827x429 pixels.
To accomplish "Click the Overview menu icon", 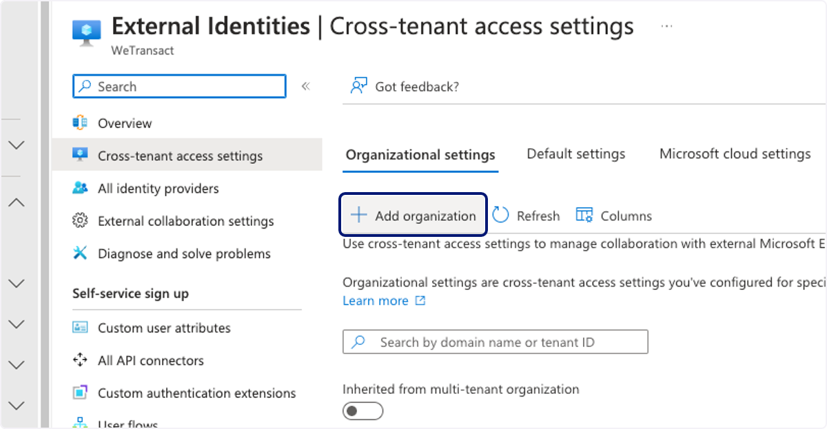I will click(x=80, y=123).
